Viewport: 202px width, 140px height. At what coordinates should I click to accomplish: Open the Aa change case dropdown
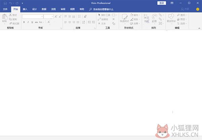(41, 22)
